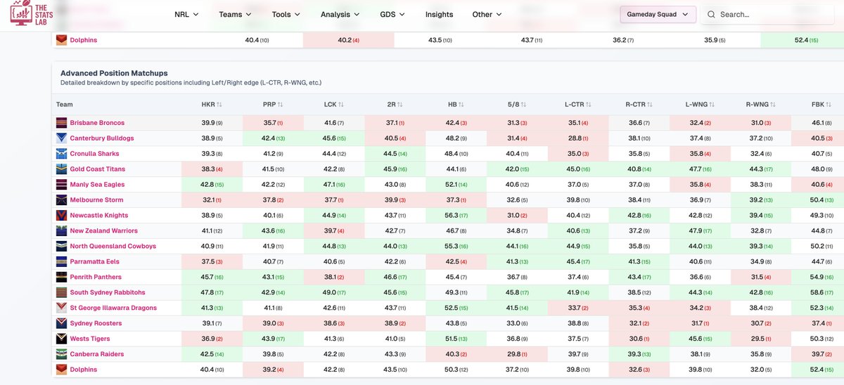Click the Newcastle Knights team logo
The image size is (844, 385).
pos(62,216)
